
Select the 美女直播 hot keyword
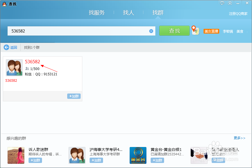pyautogui.click(x=211, y=31)
